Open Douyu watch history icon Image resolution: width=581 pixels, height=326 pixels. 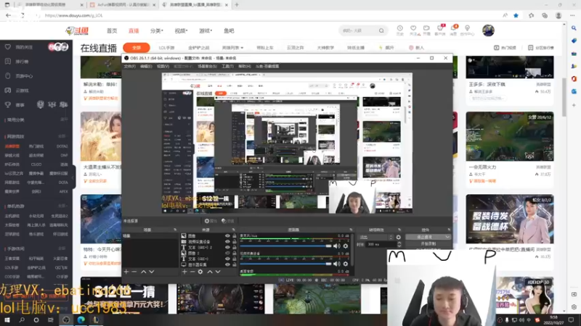pos(400,30)
